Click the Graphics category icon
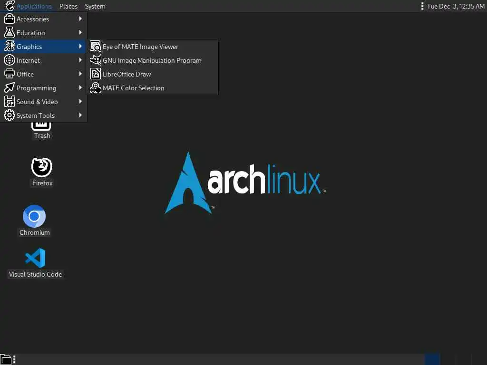Image resolution: width=487 pixels, height=365 pixels. 10,46
